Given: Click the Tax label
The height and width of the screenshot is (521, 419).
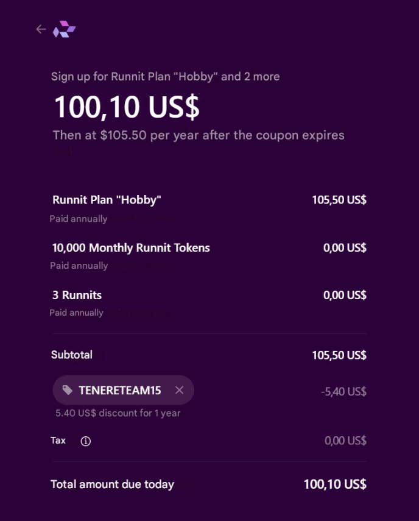Looking at the screenshot, I should point(58,440).
